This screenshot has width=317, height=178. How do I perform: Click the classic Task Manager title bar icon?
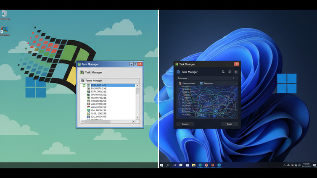(79, 64)
